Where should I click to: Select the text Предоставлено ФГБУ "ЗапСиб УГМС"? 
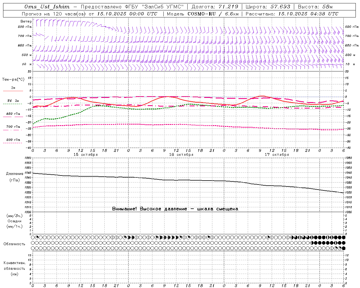132,7
